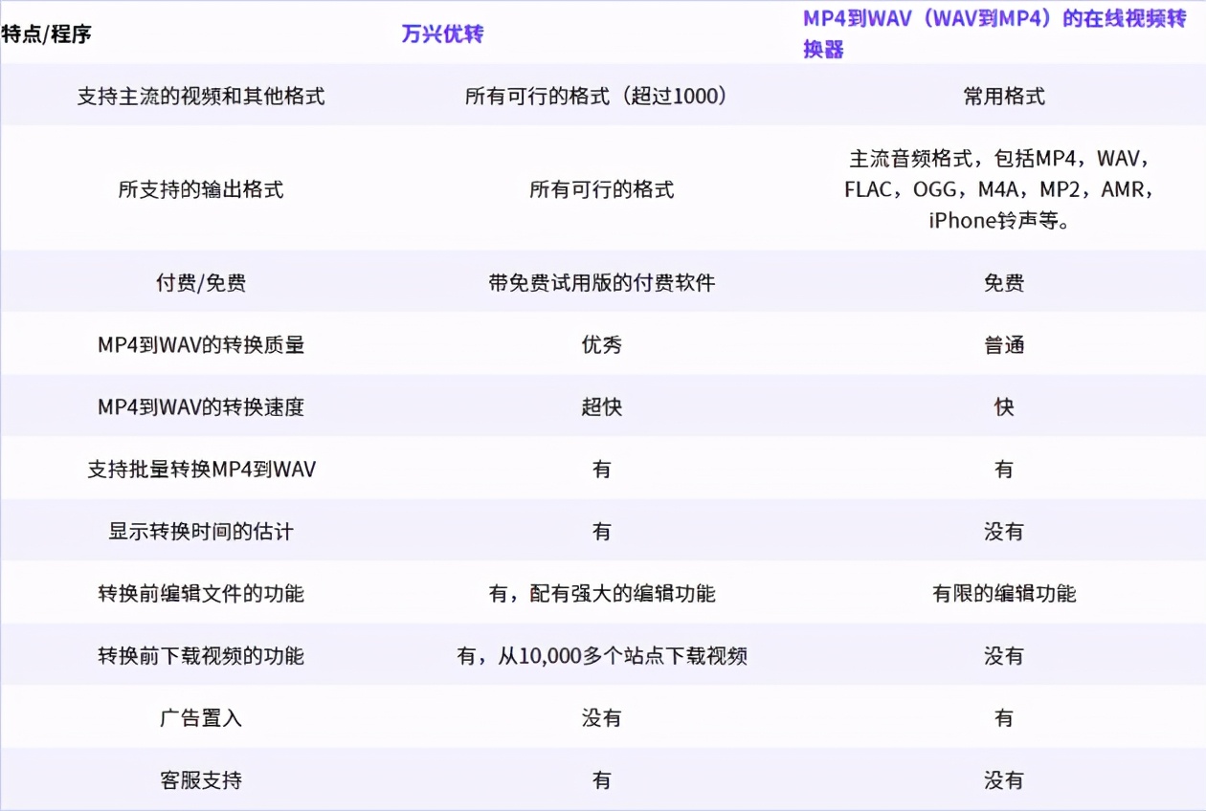Select the '广告置入' row label
Image resolution: width=1206 pixels, height=811 pixels.
pos(201,718)
